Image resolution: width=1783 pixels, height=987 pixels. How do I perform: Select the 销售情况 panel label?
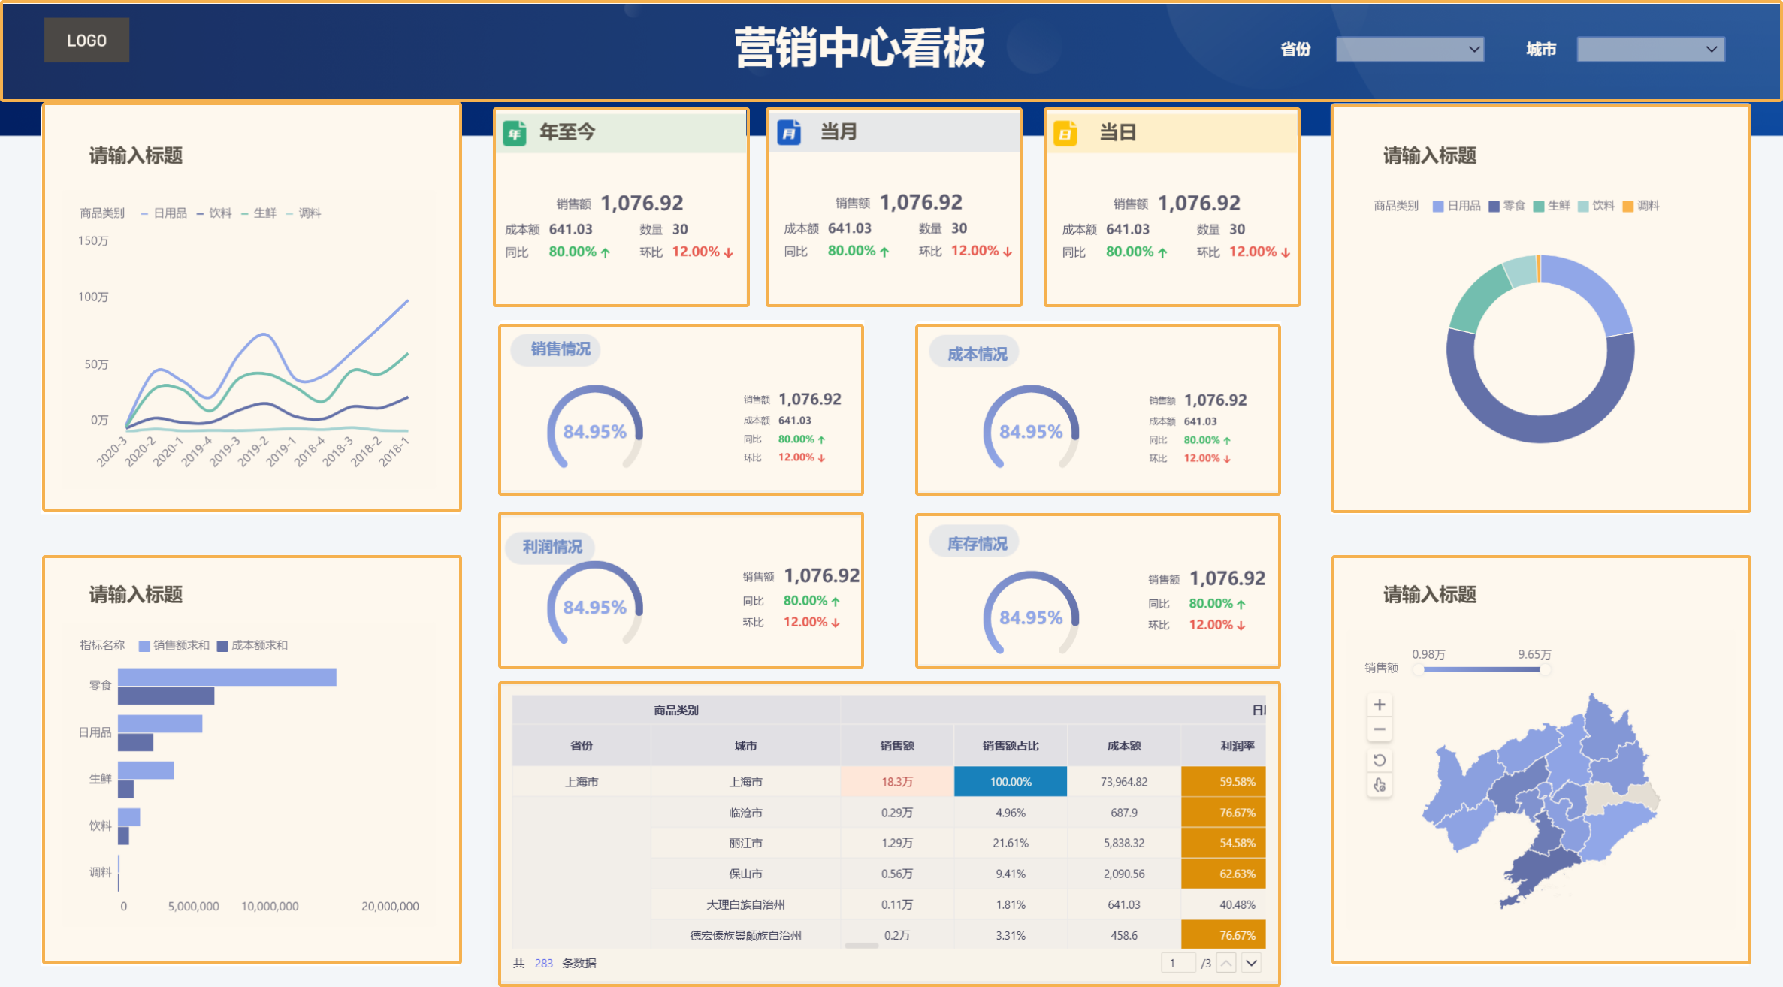(560, 349)
